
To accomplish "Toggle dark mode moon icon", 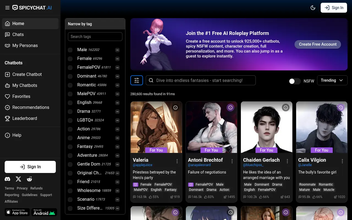I will 313,8.
